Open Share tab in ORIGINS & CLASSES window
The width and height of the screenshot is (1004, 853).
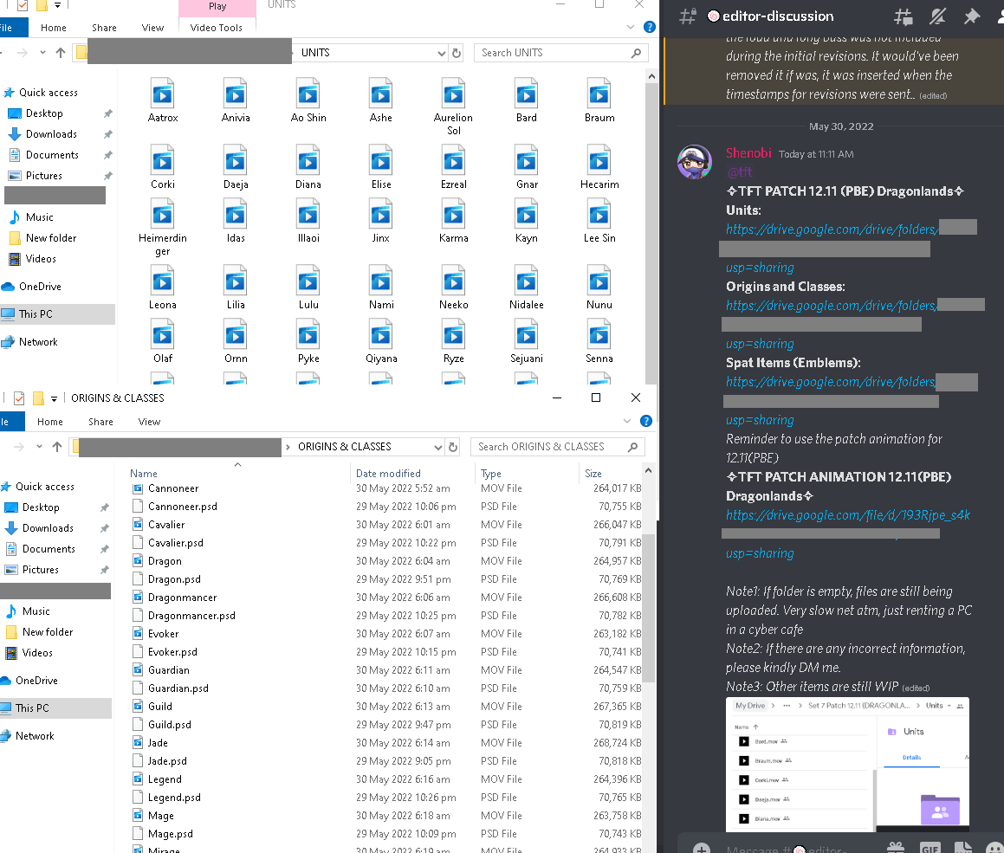pyautogui.click(x=100, y=422)
